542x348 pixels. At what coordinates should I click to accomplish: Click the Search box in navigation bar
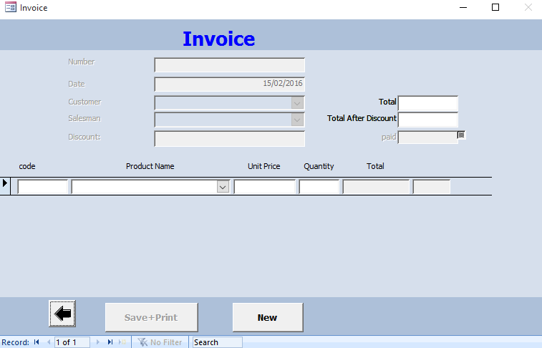pos(218,342)
